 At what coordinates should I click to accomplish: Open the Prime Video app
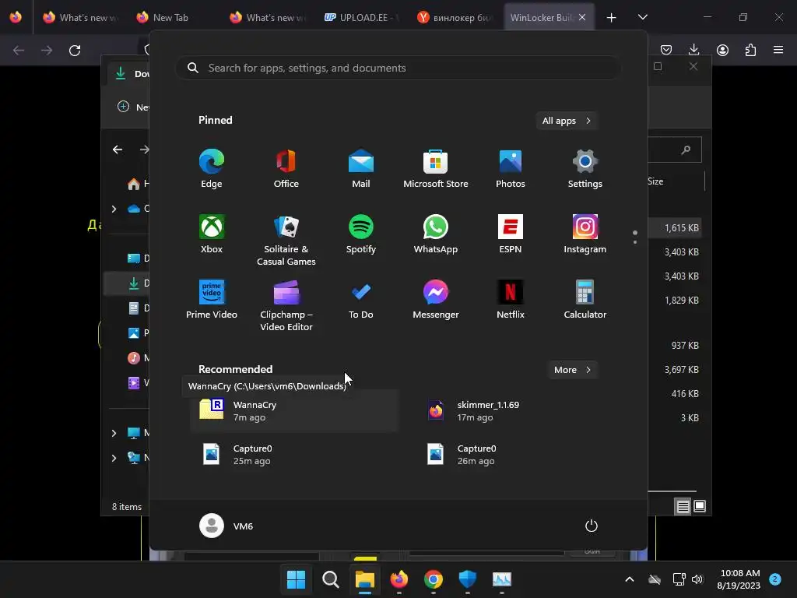212,300
